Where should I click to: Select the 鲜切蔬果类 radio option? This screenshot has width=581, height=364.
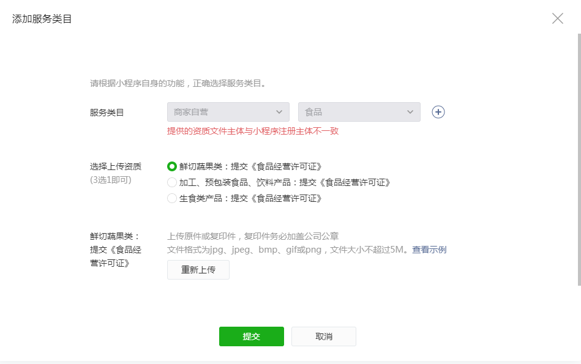pyautogui.click(x=171, y=166)
